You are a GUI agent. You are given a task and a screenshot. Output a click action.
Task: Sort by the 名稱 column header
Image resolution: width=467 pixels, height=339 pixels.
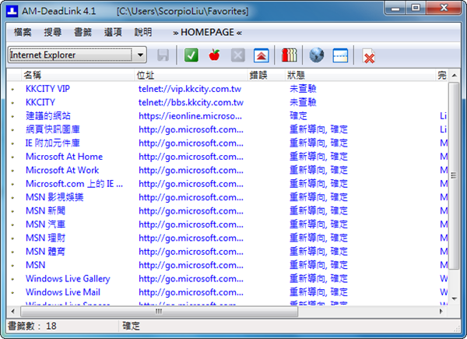pos(78,75)
